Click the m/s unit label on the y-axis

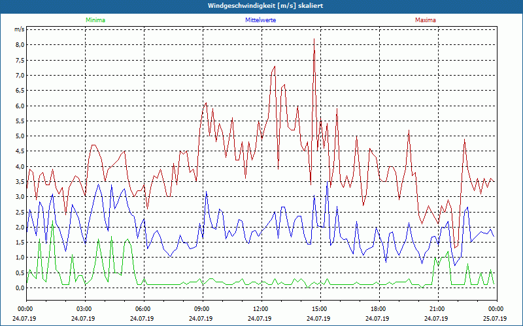[19, 29]
